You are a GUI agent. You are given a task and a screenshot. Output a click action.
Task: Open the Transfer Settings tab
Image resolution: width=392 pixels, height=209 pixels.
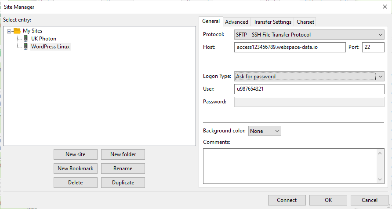coord(272,22)
